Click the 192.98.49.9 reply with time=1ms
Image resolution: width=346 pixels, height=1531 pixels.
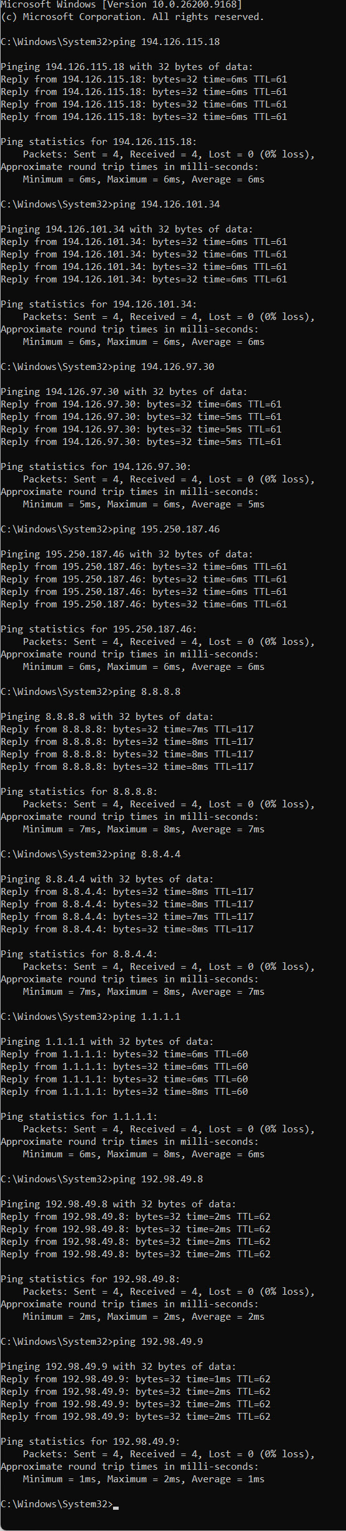[136, 1379]
